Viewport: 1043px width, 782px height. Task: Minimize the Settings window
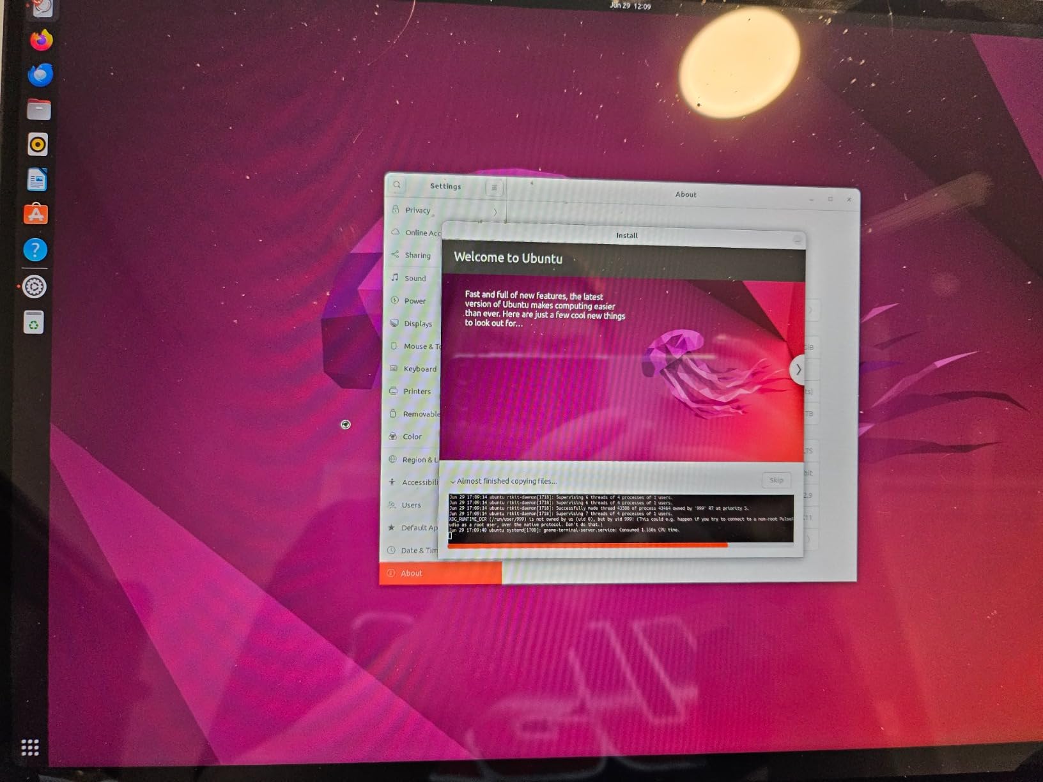[x=812, y=199]
